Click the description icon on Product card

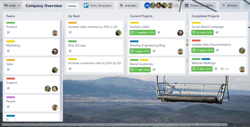[8, 33]
